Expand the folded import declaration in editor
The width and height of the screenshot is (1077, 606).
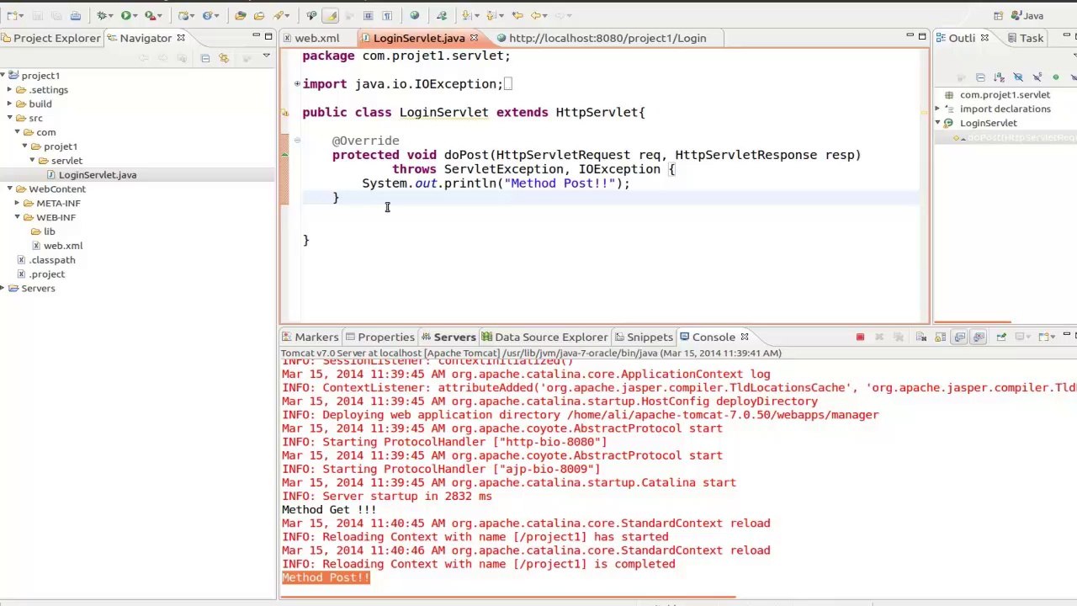(x=297, y=83)
